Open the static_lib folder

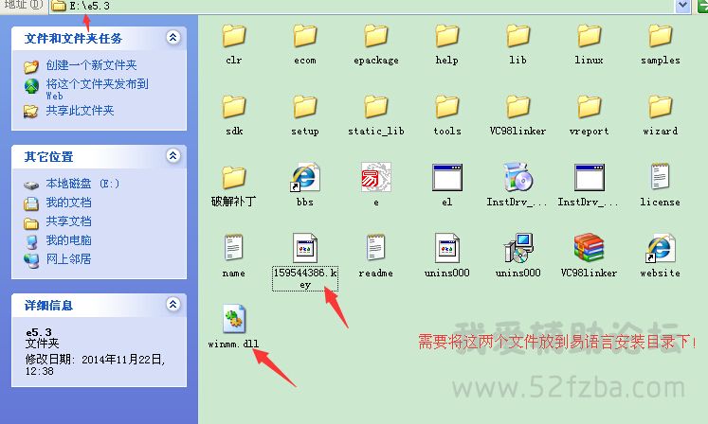tap(376, 107)
